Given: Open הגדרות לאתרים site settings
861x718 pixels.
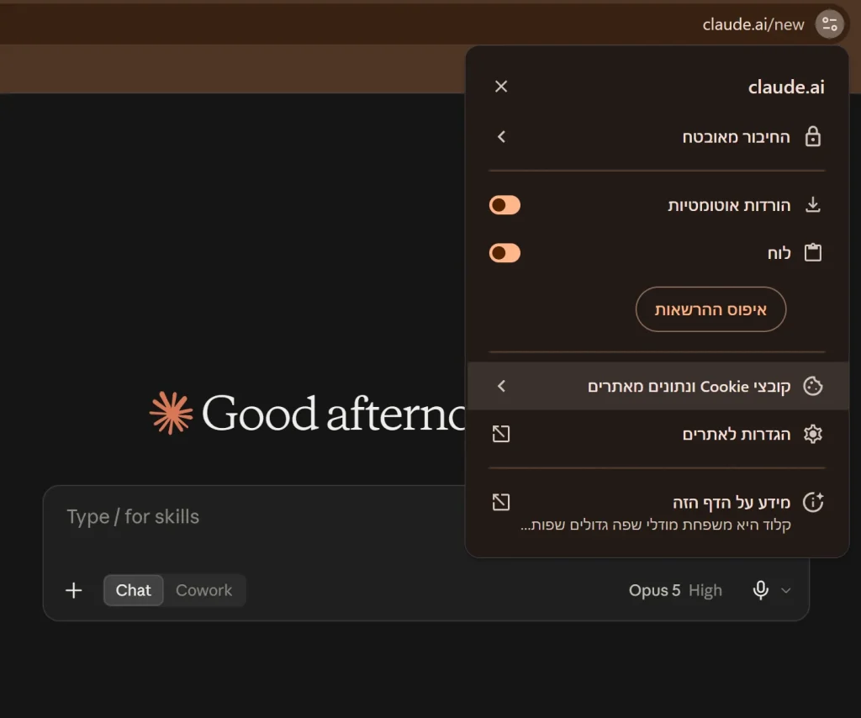Looking at the screenshot, I should tap(658, 434).
